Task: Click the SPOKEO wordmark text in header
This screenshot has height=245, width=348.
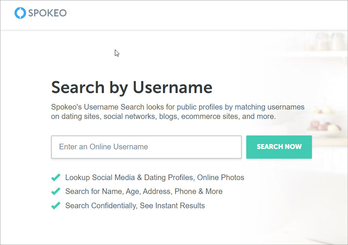Action: (48, 13)
